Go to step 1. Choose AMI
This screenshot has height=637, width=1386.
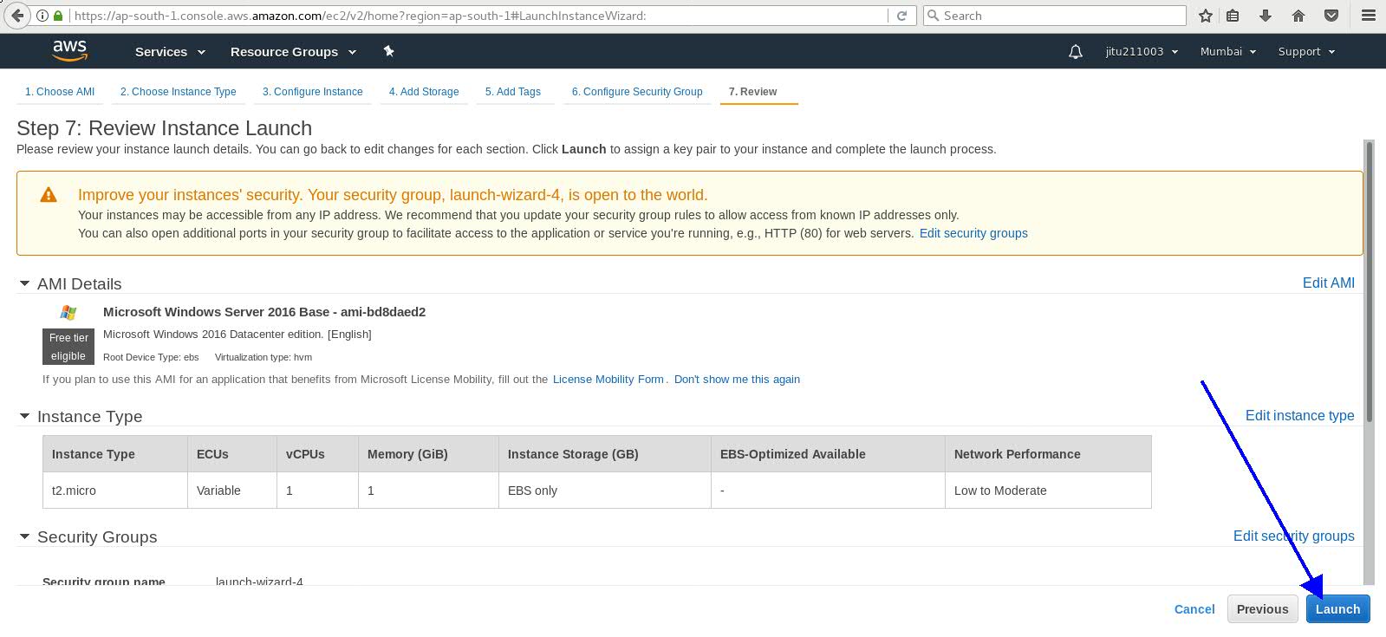pos(60,92)
